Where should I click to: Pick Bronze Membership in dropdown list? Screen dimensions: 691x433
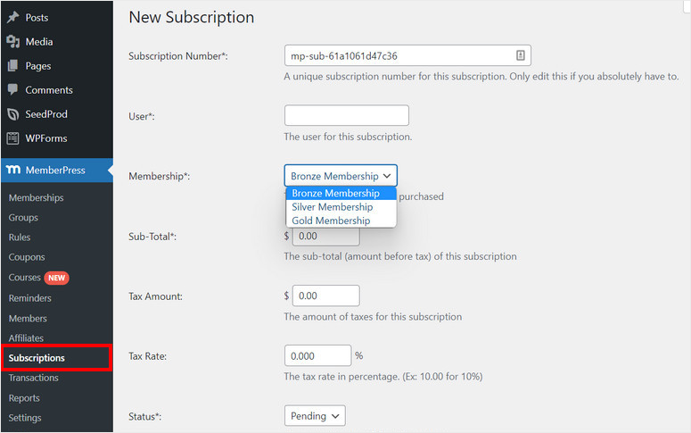click(x=335, y=194)
